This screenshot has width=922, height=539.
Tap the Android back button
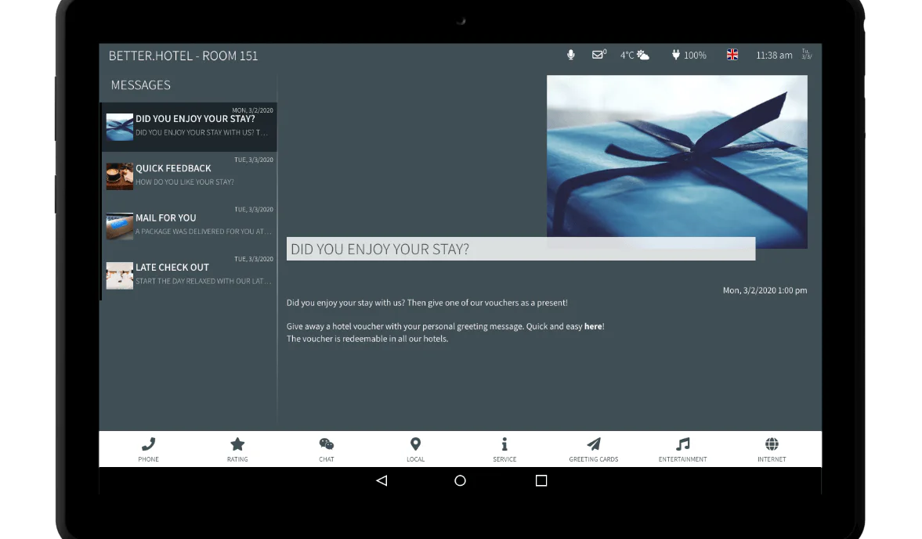point(381,480)
